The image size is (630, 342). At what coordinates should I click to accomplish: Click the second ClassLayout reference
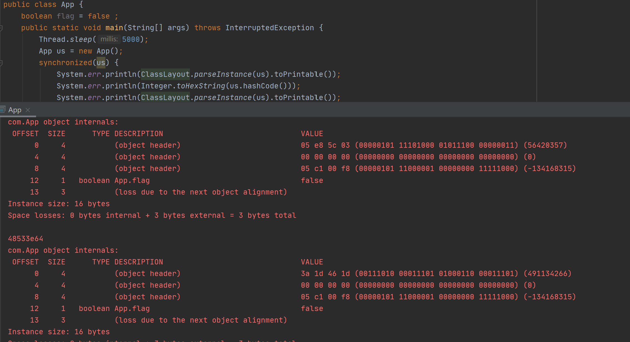point(165,98)
